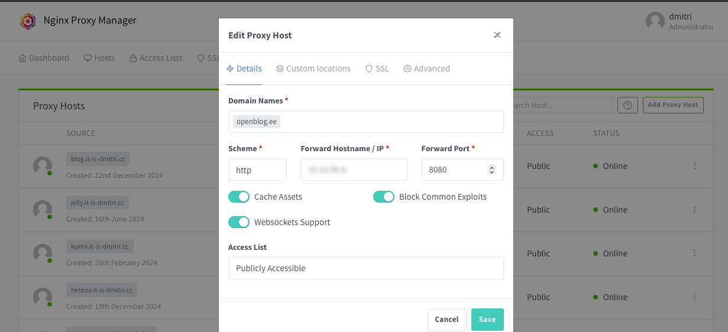Open the three-dot menu for jelly.it-is-dmitri.cc
This screenshot has width=728, height=332.
point(695,210)
